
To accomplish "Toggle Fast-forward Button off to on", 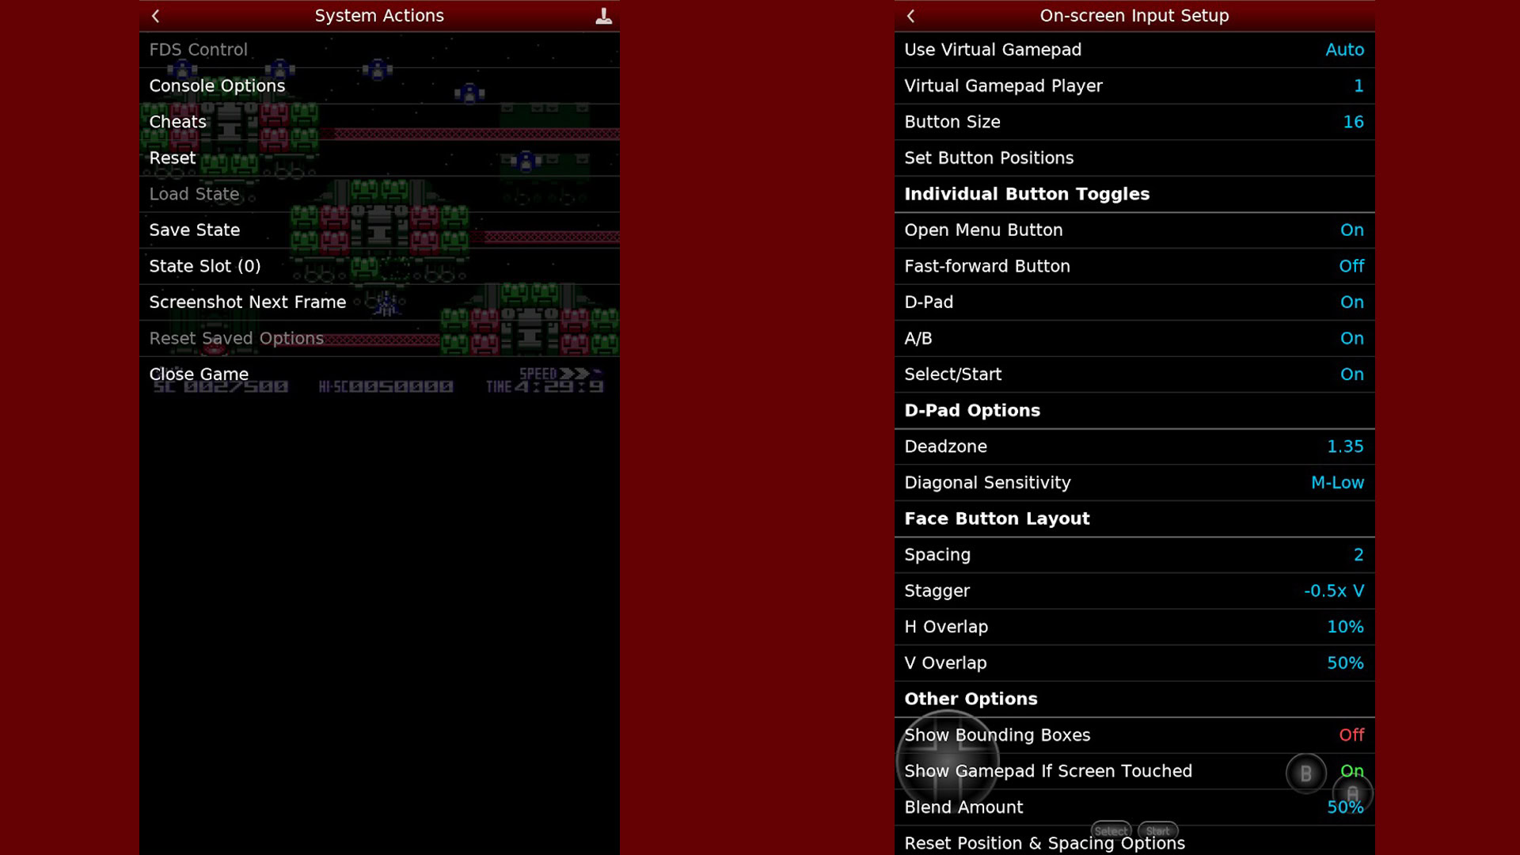I will (1351, 266).
